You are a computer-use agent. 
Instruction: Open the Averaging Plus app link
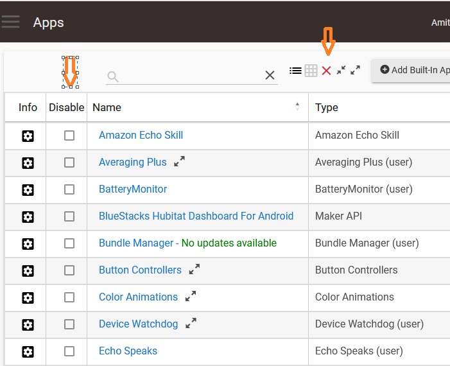pyautogui.click(x=133, y=162)
